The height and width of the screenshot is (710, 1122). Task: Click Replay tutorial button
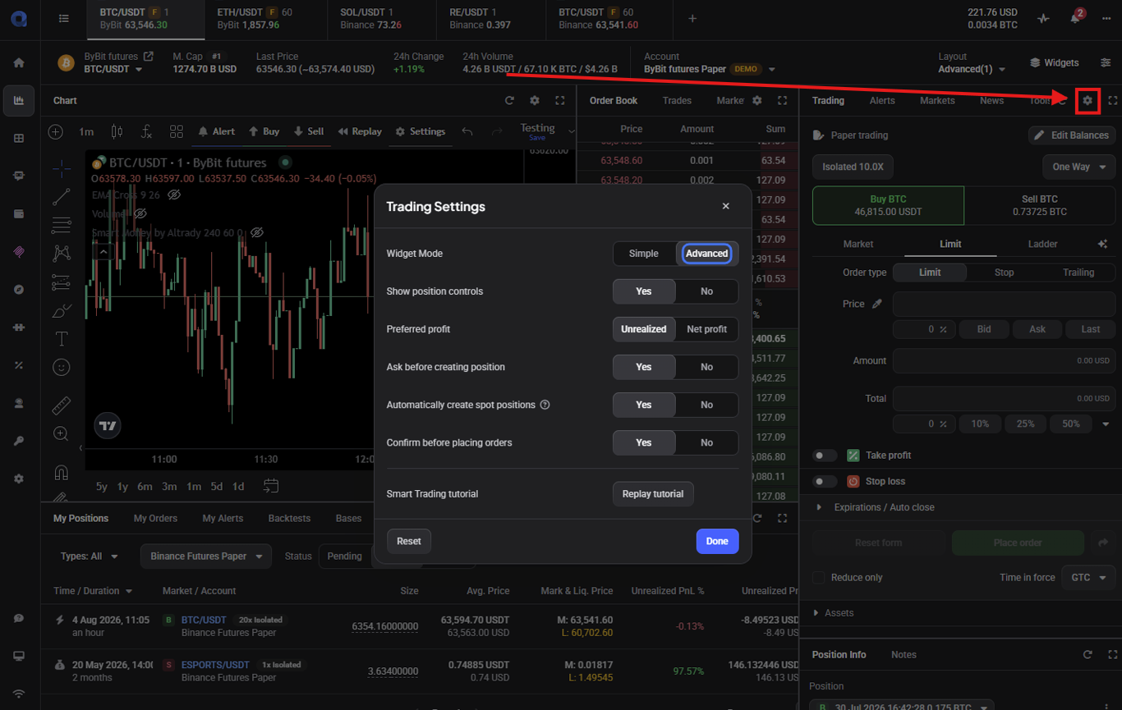pyautogui.click(x=653, y=494)
